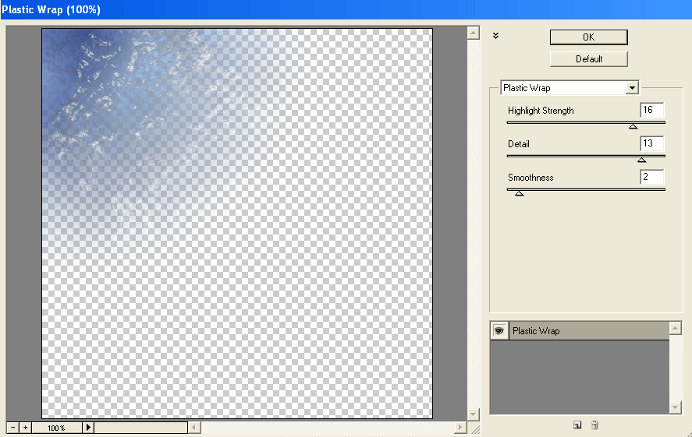Click the window resize grip corner

point(474,429)
